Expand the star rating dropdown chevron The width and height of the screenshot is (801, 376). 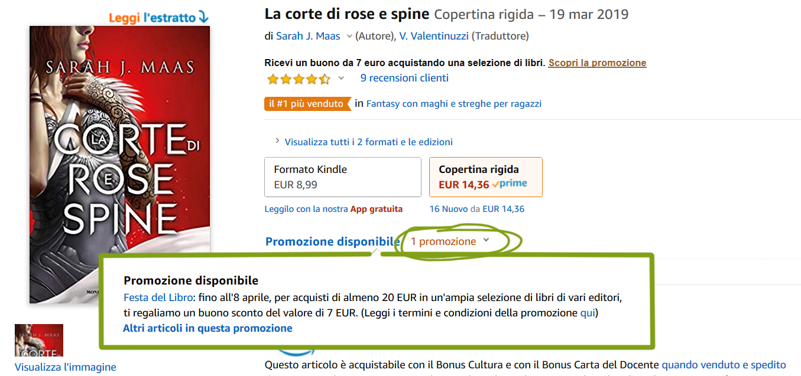[341, 78]
